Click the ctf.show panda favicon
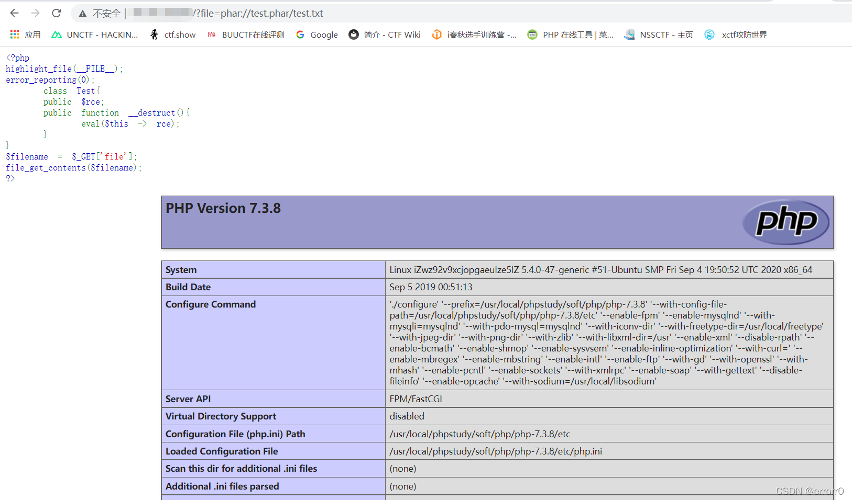This screenshot has width=852, height=500. tap(155, 35)
